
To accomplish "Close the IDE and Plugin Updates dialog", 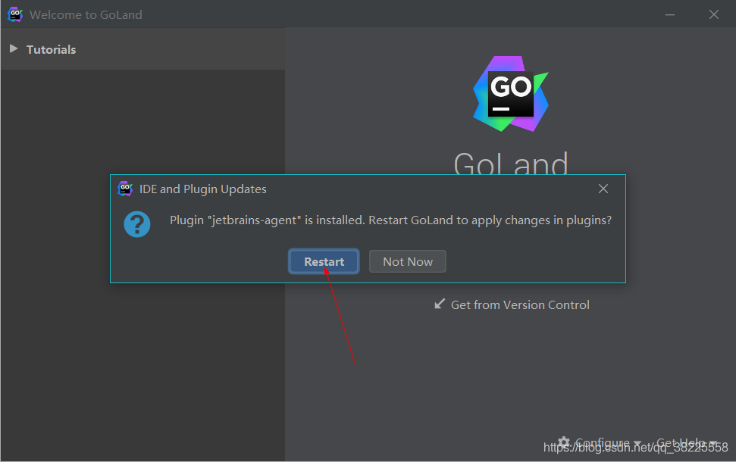I will 603,189.
